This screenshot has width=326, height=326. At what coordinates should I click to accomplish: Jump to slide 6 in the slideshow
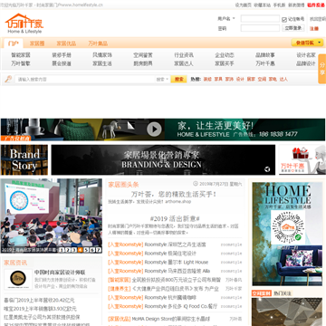coord(92,250)
